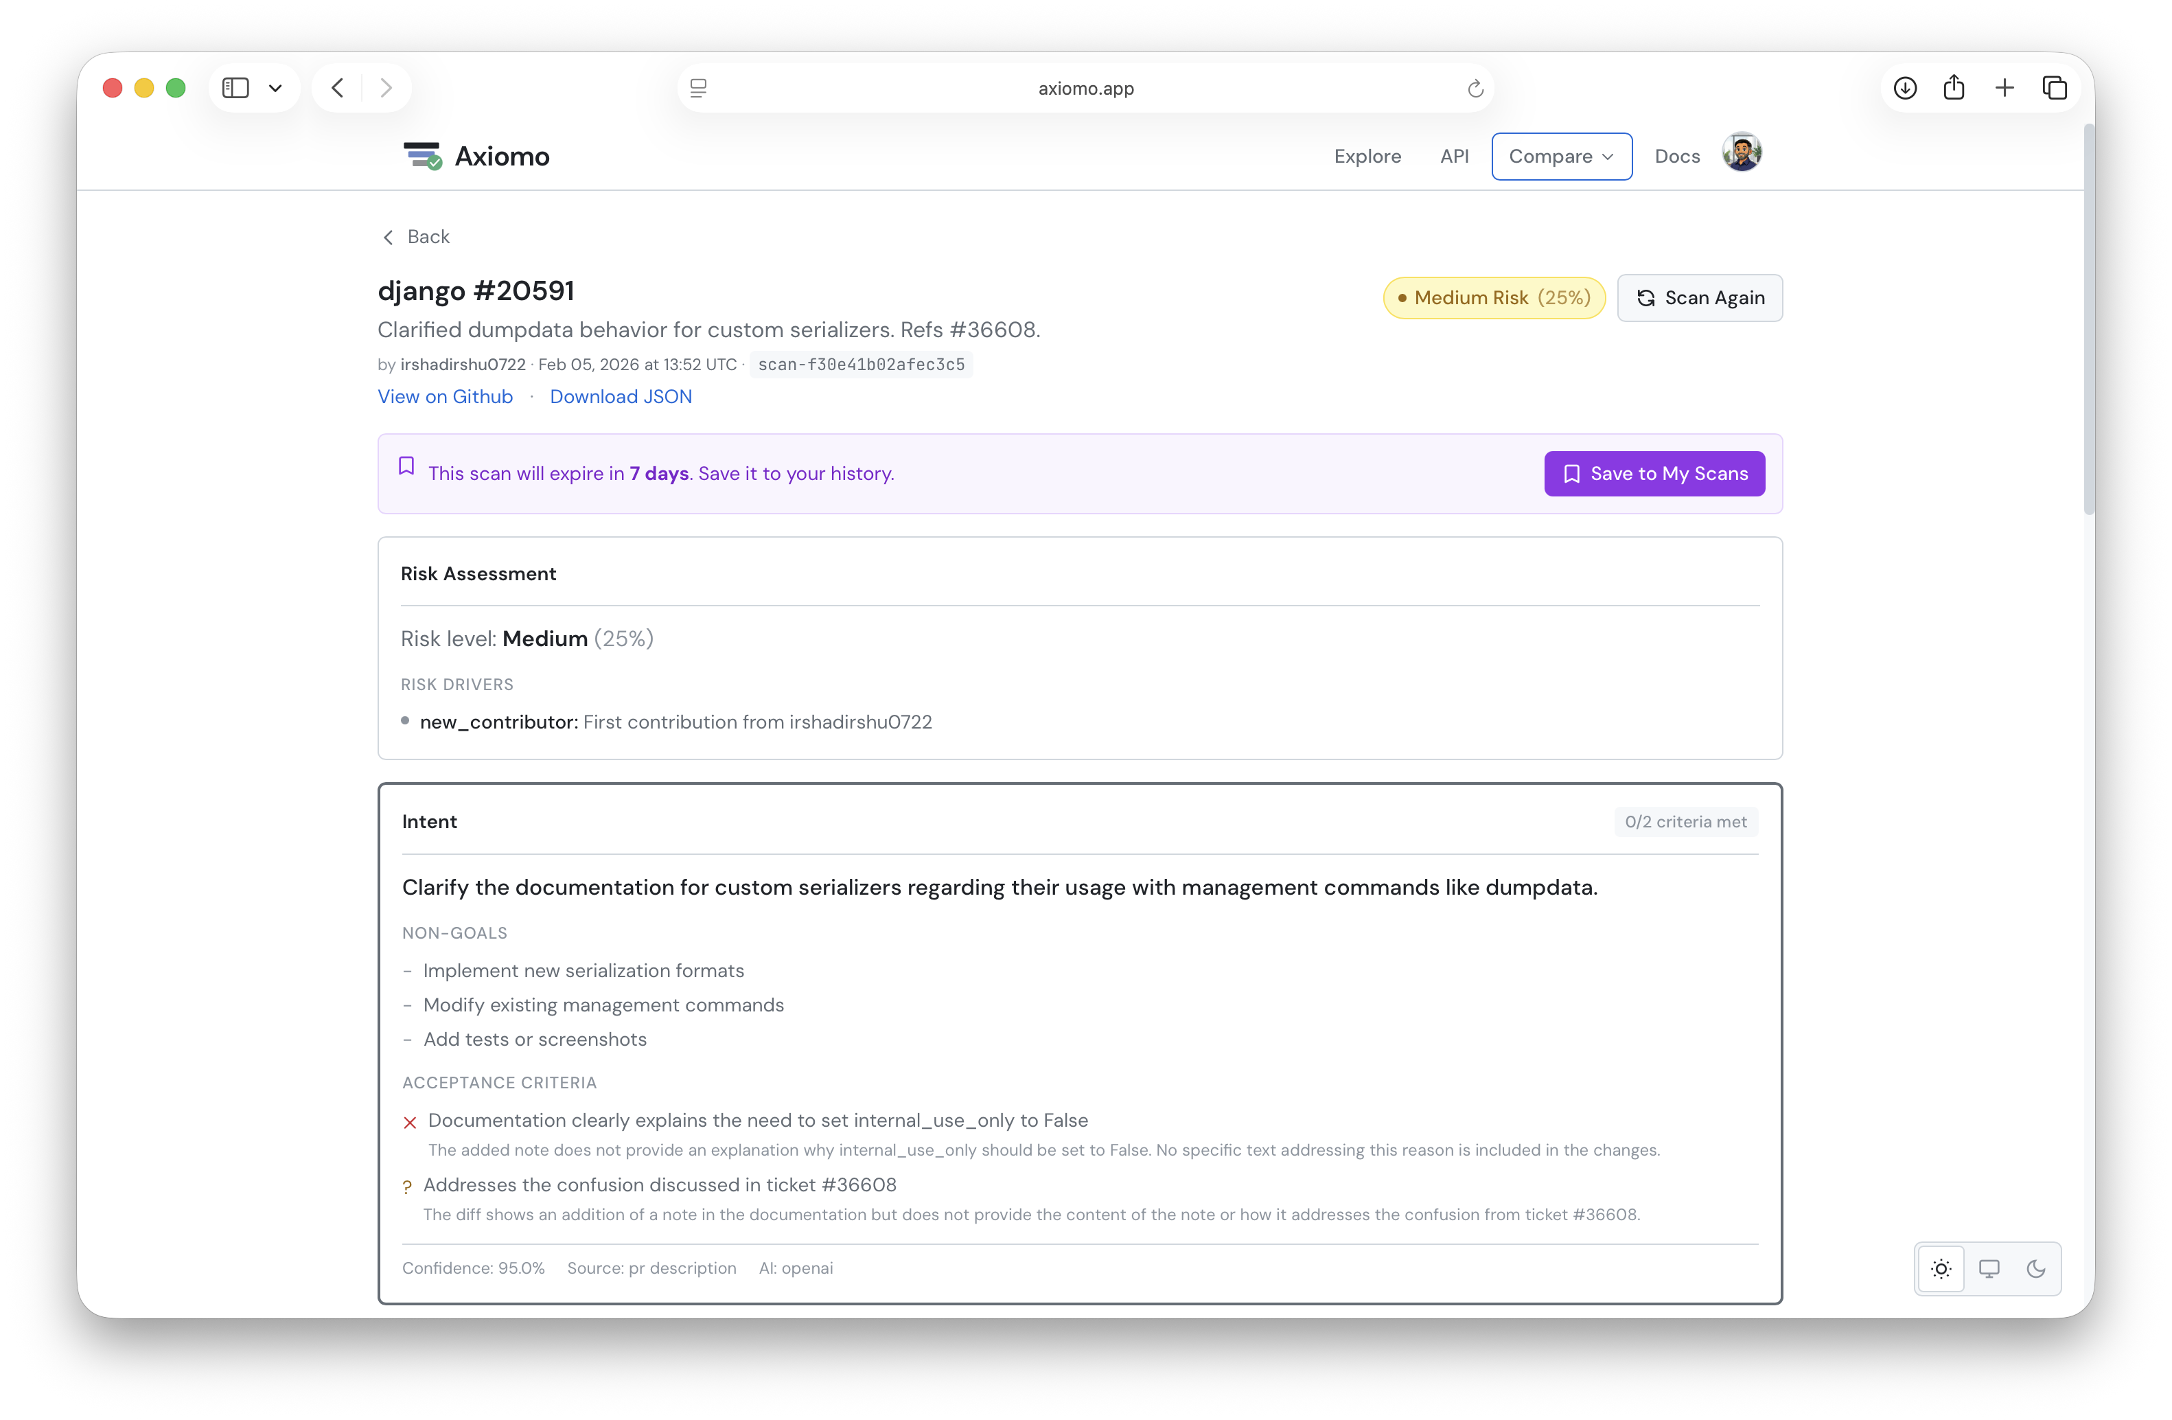This screenshot has width=2172, height=1420.
Task: Open user avatar profile menu
Action: pos(1742,153)
